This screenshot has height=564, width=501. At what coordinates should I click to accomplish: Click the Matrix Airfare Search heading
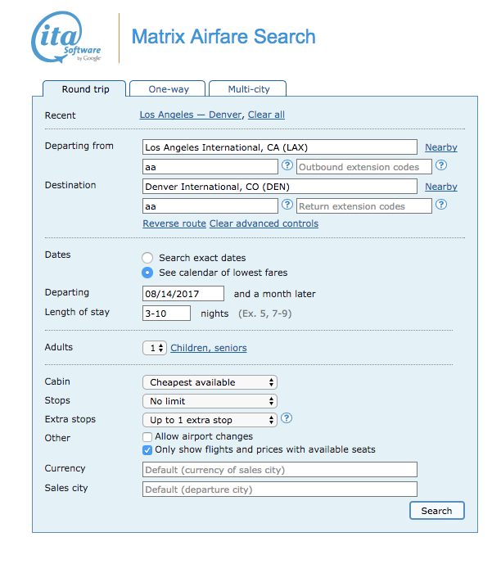click(223, 37)
